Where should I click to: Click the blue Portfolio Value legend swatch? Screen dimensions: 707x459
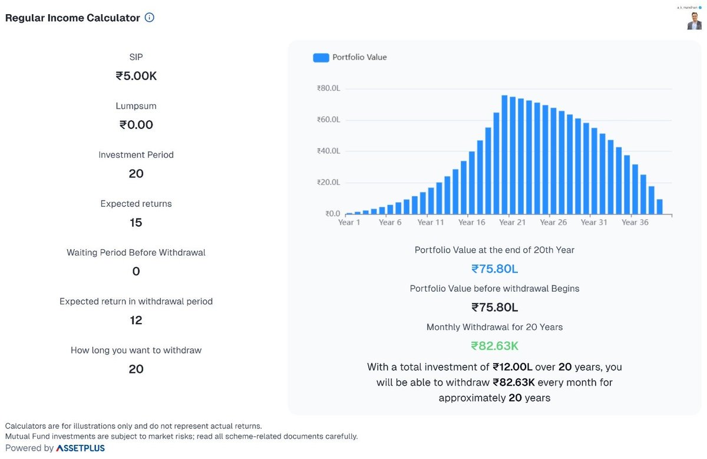(321, 57)
